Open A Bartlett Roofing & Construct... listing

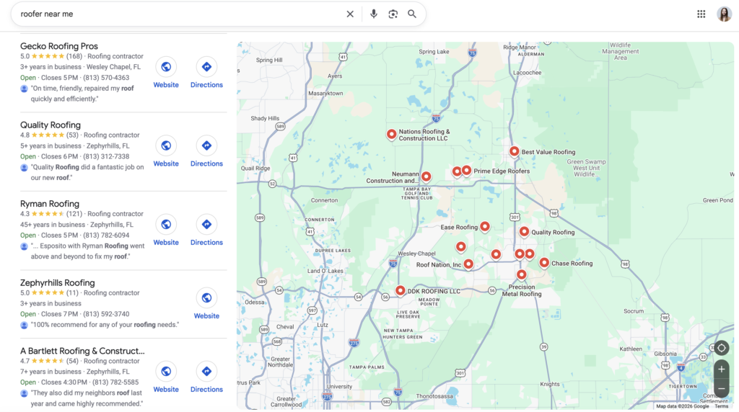coord(82,351)
